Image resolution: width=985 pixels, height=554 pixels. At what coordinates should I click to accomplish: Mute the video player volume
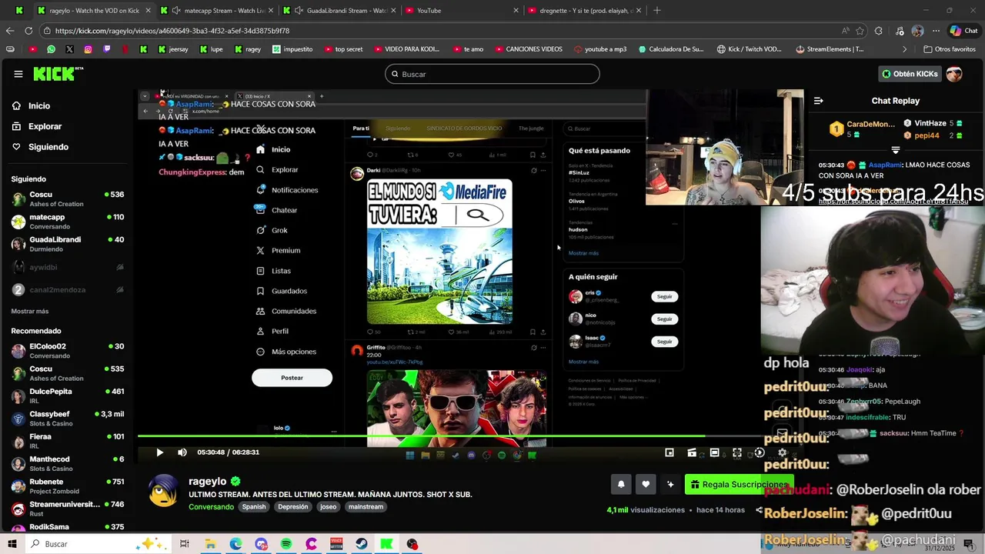coord(182,452)
